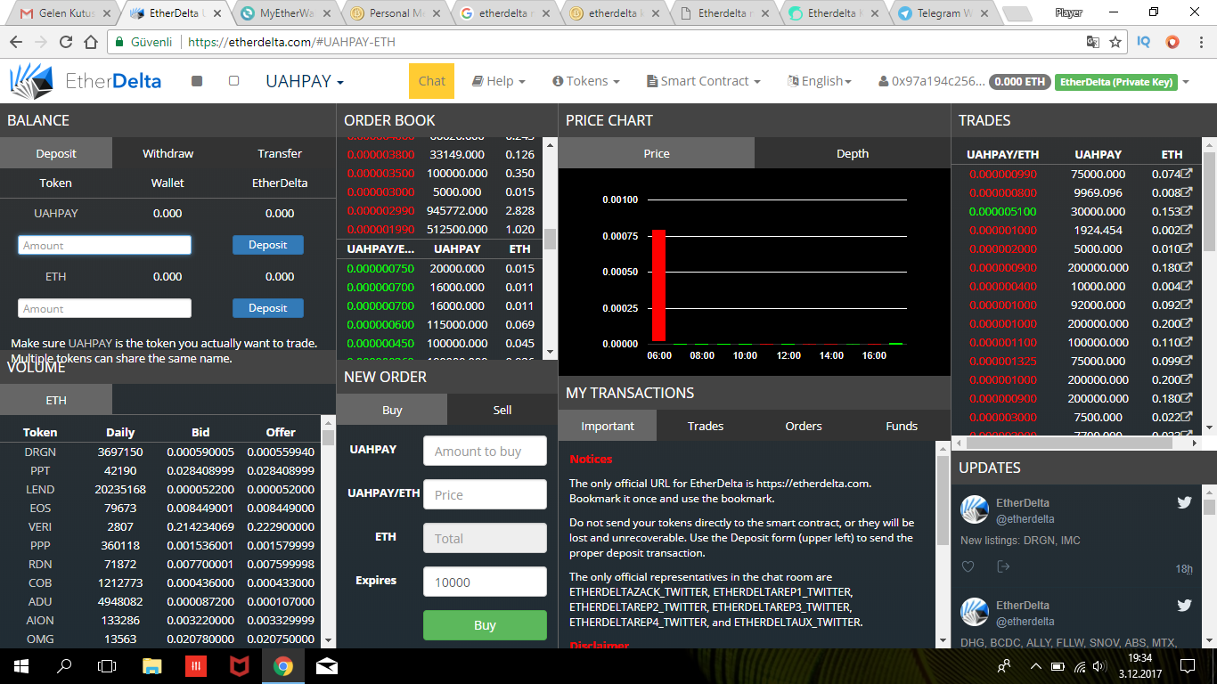Click the down arrow of the order book scrollbar
The height and width of the screenshot is (684, 1217).
(550, 352)
